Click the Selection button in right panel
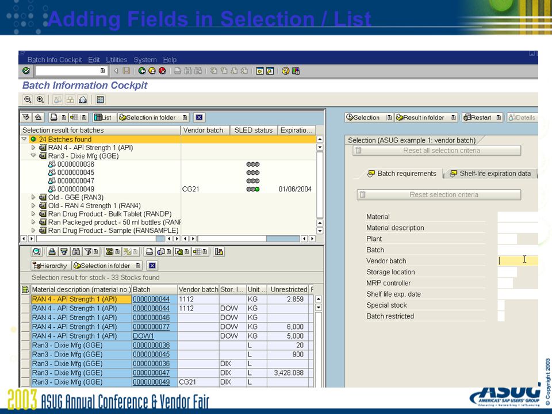Image resolution: width=552 pixels, height=414 pixels. [x=363, y=117]
